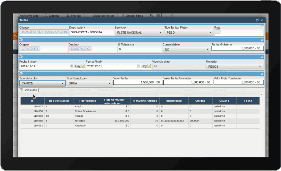The image size is (281, 171).
Task: Open the Consolidable dropdown
Action: [x=186, y=49]
